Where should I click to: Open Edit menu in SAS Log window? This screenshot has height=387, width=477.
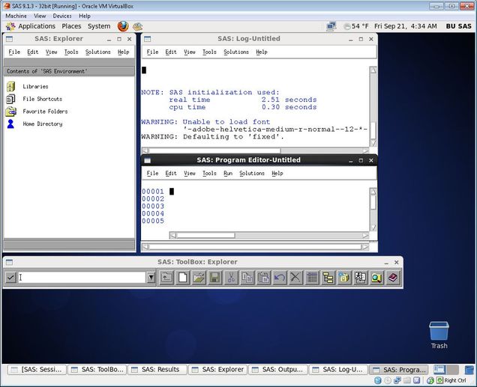coord(171,52)
